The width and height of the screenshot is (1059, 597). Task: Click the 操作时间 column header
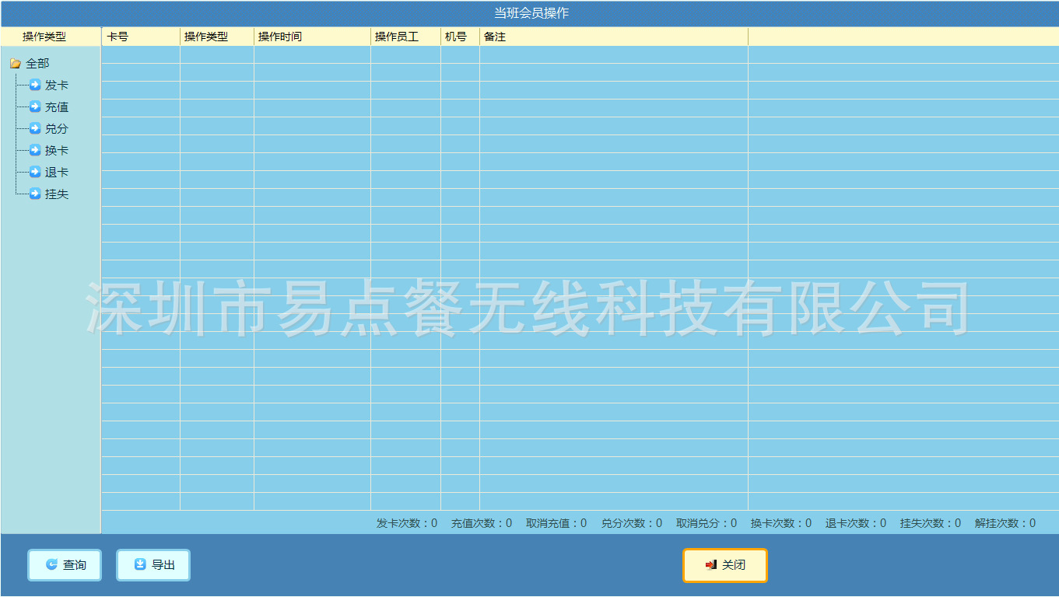click(x=313, y=37)
